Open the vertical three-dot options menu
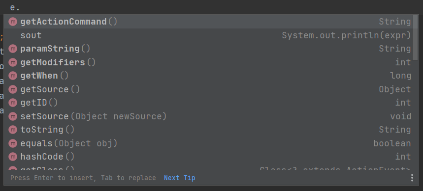 (412, 178)
